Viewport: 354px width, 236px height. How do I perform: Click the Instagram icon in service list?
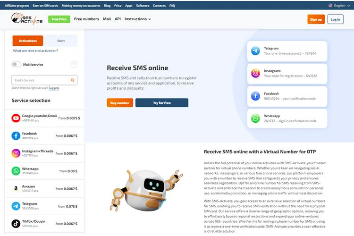coord(16,153)
